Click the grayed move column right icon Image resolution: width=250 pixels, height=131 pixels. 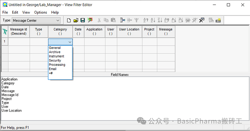pos(129,20)
